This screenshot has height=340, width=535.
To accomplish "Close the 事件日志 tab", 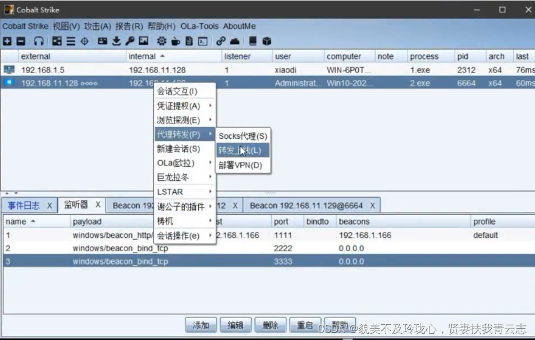I will click(49, 206).
